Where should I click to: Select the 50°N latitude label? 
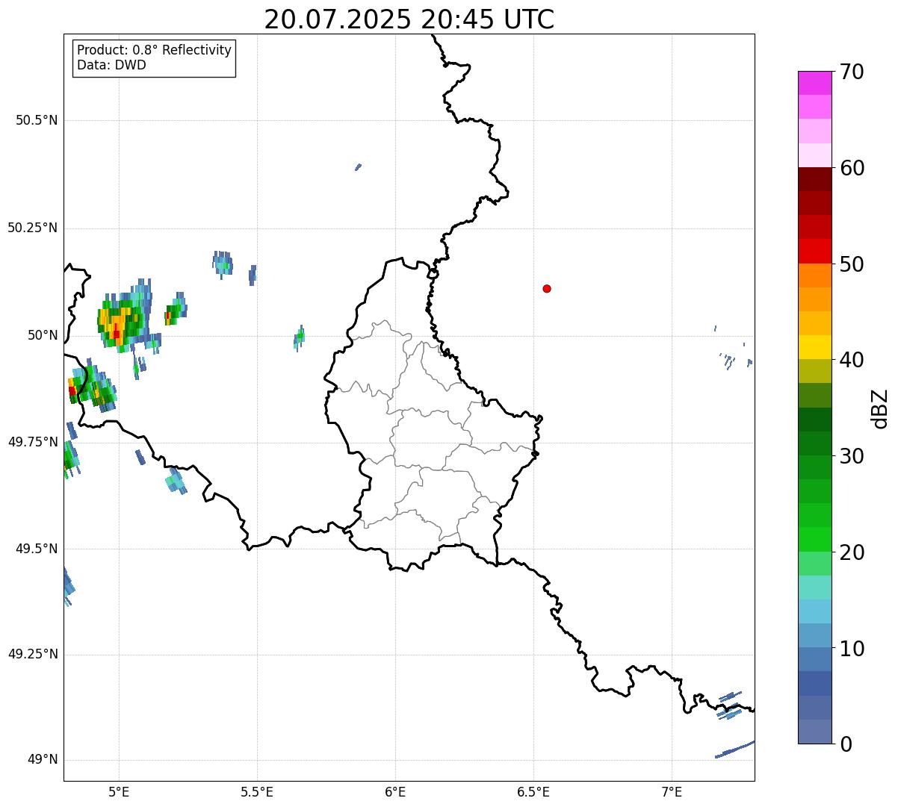(x=43, y=335)
